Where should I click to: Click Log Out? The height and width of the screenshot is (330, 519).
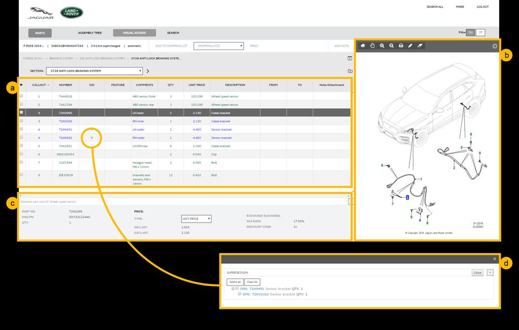click(483, 7)
